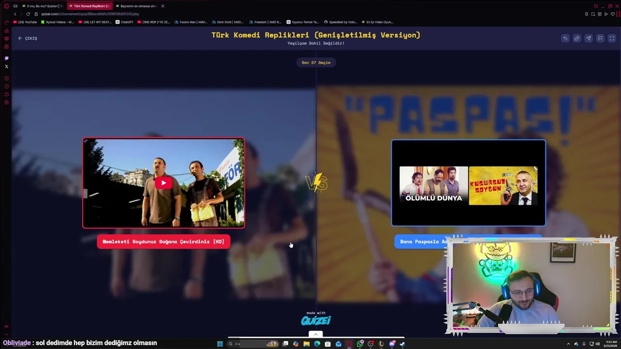Click the ÇIKIŞ exit link
This screenshot has height=349, width=621.
tap(28, 38)
